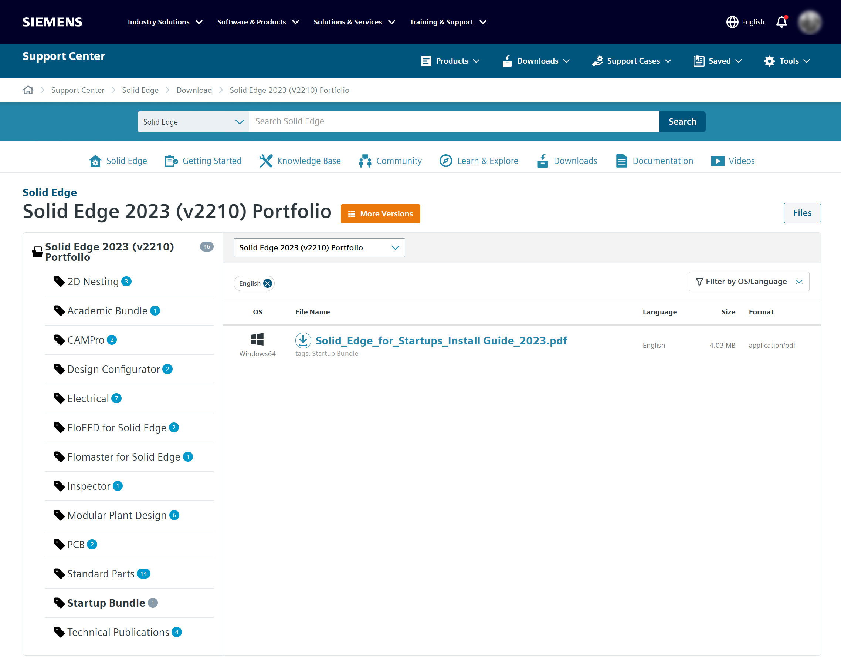The width and height of the screenshot is (841, 664).
Task: Open the Training & Support menu
Action: click(x=447, y=22)
